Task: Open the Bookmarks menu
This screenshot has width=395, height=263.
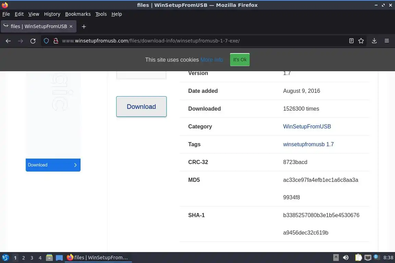Action: click(x=78, y=14)
